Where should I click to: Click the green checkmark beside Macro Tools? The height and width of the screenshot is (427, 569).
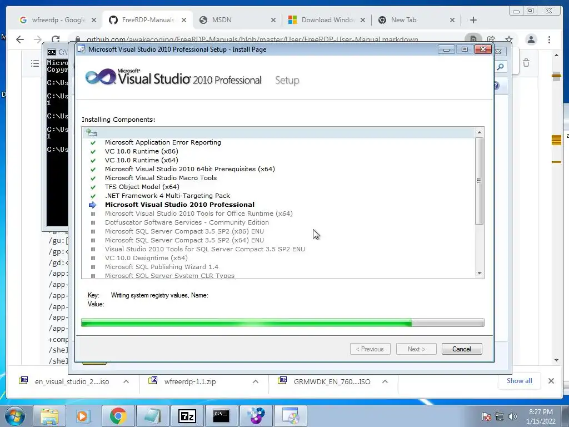[x=93, y=178]
